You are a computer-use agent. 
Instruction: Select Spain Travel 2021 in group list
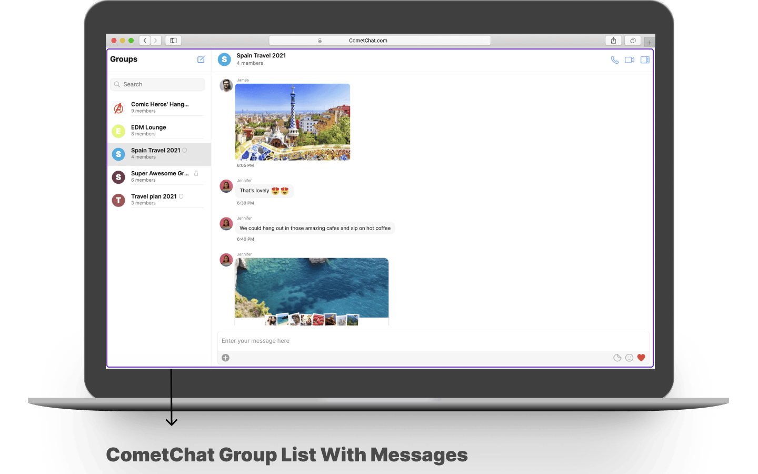coord(159,154)
